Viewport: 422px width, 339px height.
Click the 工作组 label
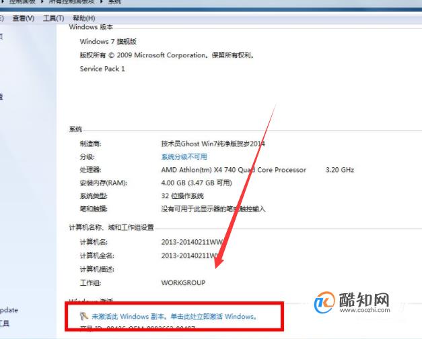[x=90, y=282]
